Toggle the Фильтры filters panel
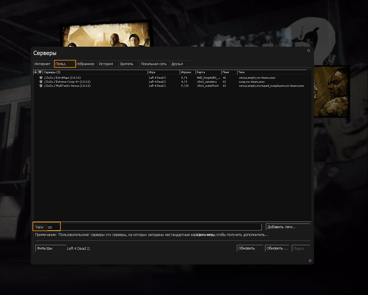Viewport: 368px width, 295px height. [51, 248]
